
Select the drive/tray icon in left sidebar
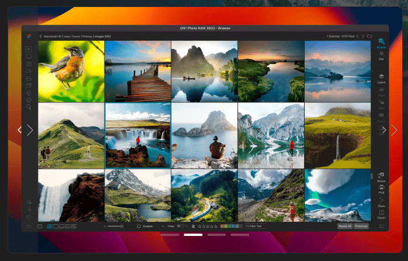pos(29,78)
